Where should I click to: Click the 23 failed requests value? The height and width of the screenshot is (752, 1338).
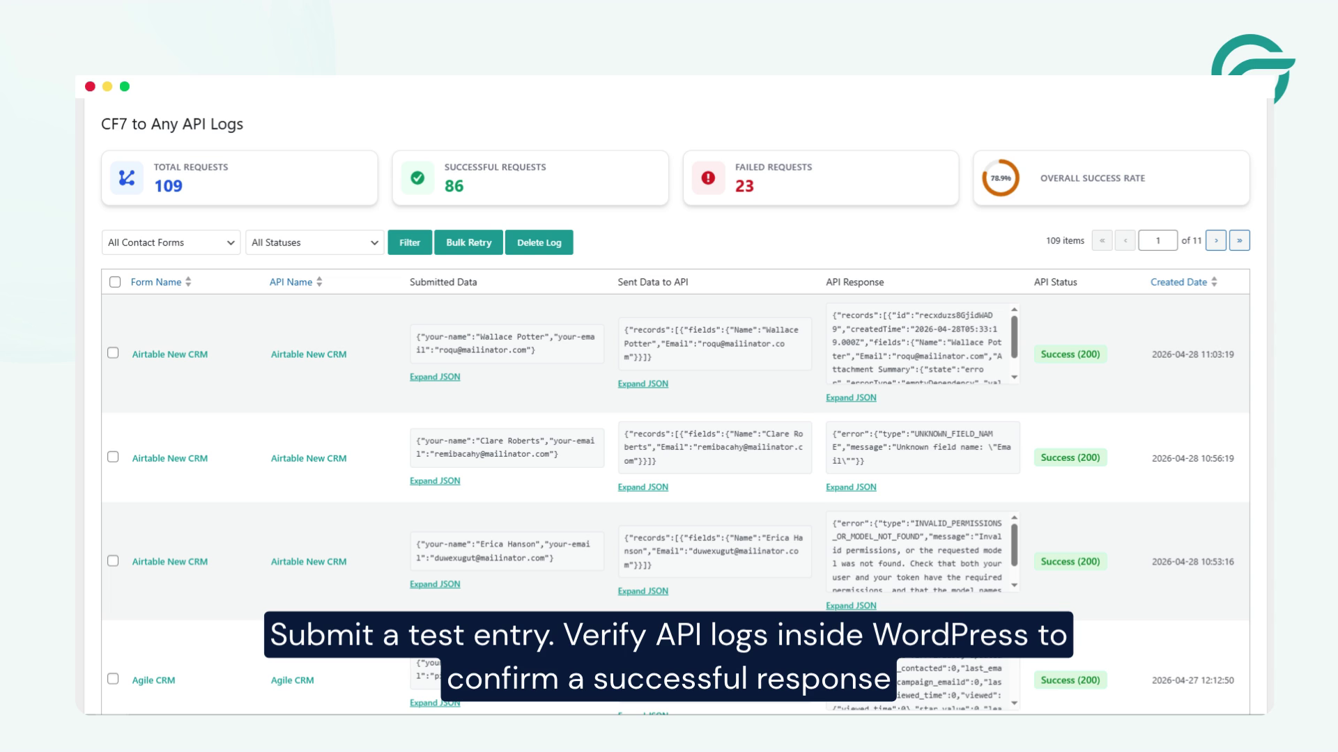(744, 186)
